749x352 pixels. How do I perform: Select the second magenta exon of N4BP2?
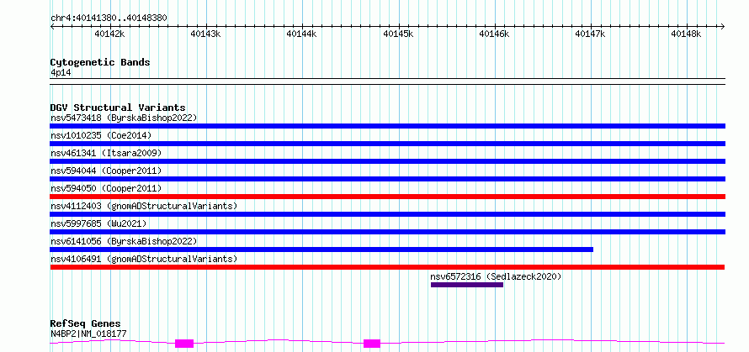pos(372,344)
